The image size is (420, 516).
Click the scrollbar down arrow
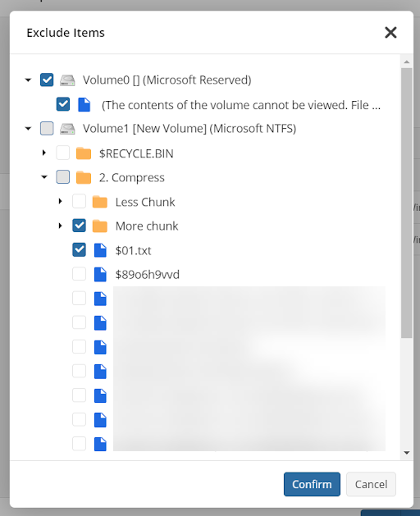click(x=407, y=453)
